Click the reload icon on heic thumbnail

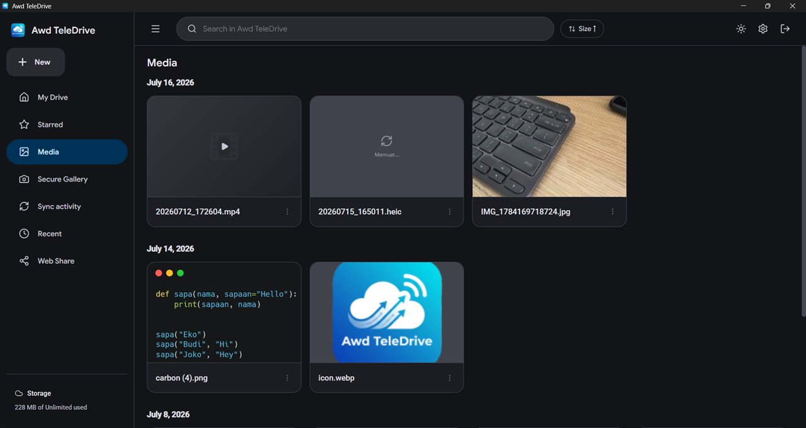pos(387,141)
